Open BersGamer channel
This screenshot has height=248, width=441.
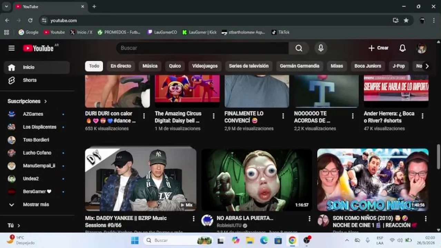(x=37, y=192)
